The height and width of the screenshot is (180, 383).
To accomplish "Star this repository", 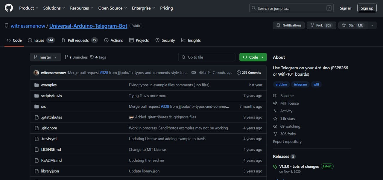I will tap(352, 25).
